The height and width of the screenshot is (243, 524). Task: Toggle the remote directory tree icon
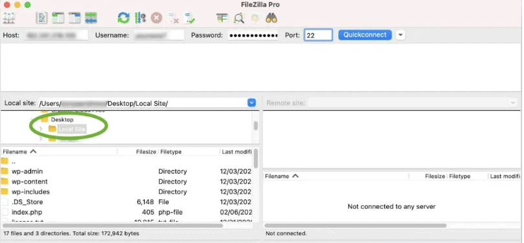[x=74, y=18]
